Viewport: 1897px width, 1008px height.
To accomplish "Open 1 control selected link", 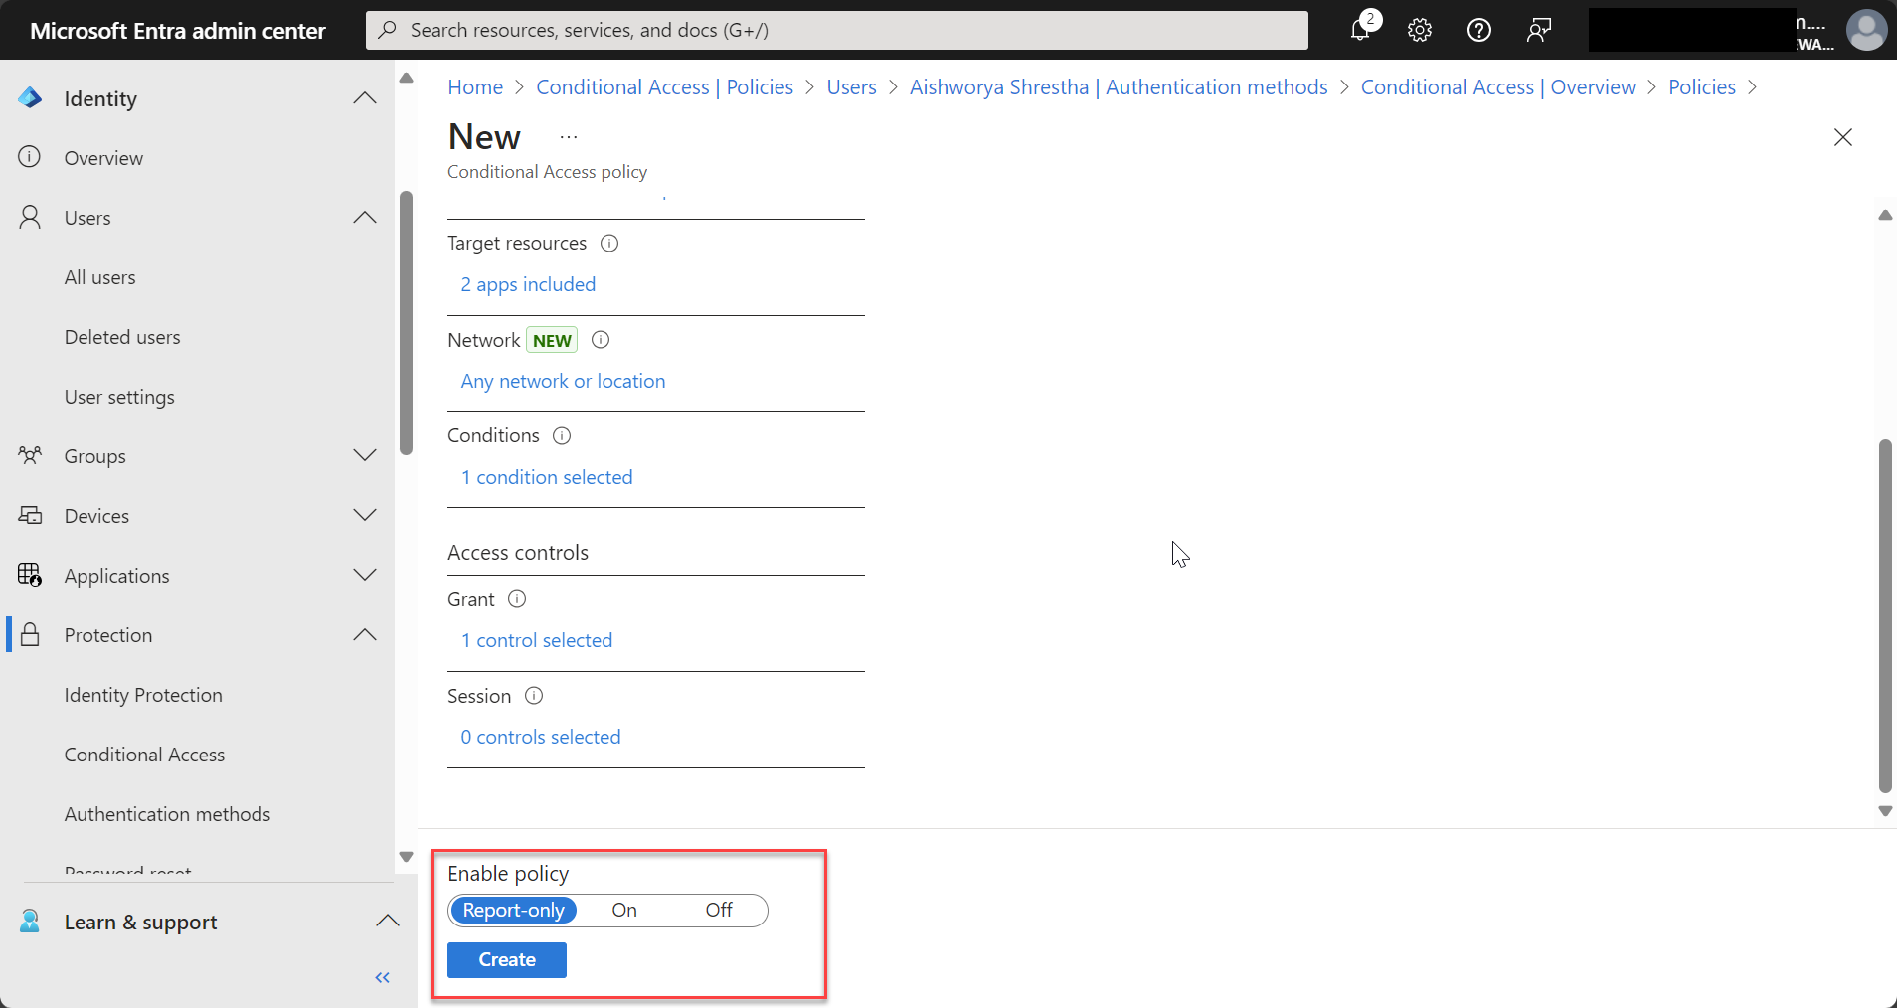I will pyautogui.click(x=537, y=640).
